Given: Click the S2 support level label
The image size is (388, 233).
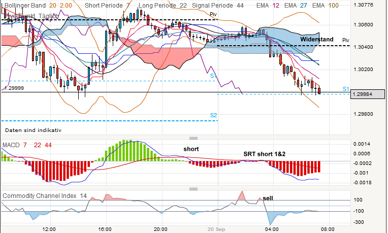Looking at the screenshot, I should (x=213, y=115).
